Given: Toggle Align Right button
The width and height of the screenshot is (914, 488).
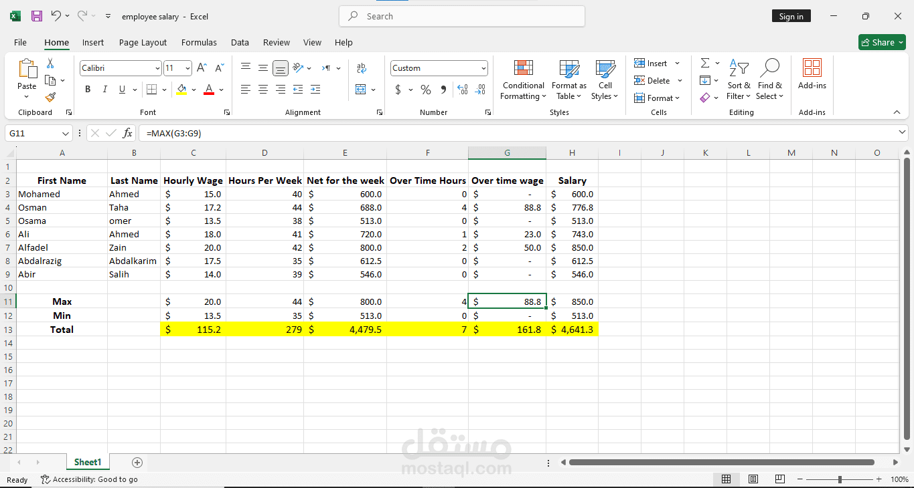Looking at the screenshot, I should (281, 90).
